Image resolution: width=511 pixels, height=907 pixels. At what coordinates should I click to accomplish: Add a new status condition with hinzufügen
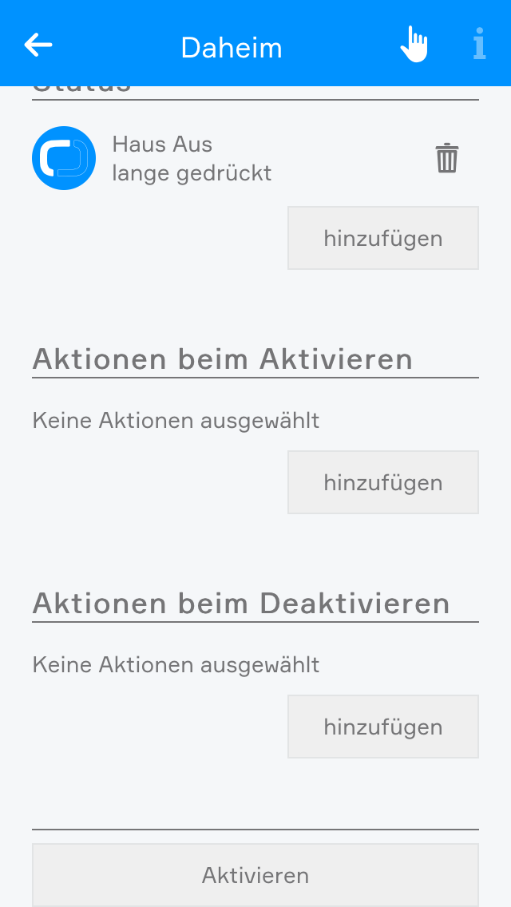(383, 238)
